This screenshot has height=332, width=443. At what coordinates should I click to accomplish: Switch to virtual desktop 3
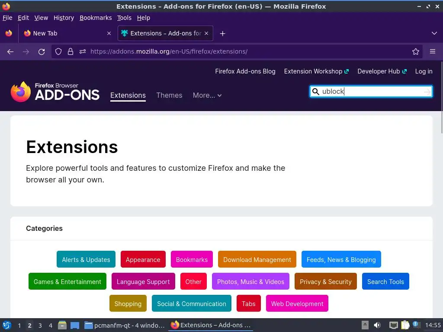pos(40,325)
